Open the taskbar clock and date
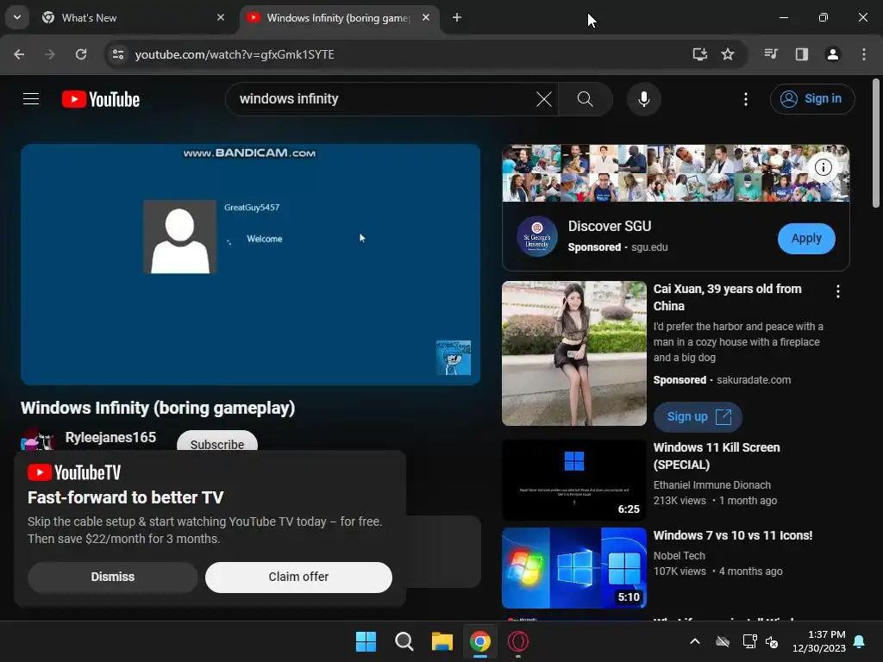 [819, 641]
